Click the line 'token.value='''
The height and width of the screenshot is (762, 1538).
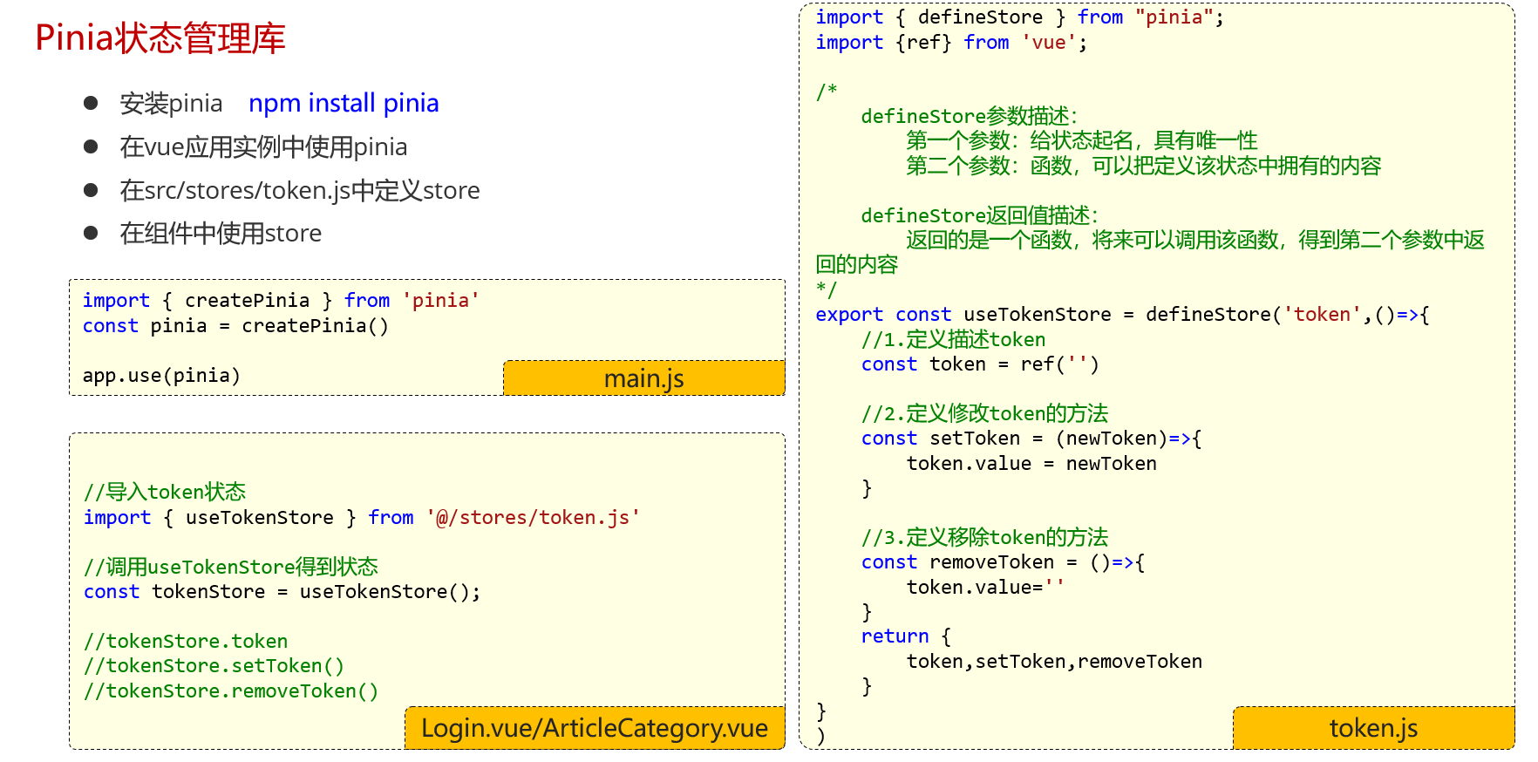pyautogui.click(x=985, y=588)
